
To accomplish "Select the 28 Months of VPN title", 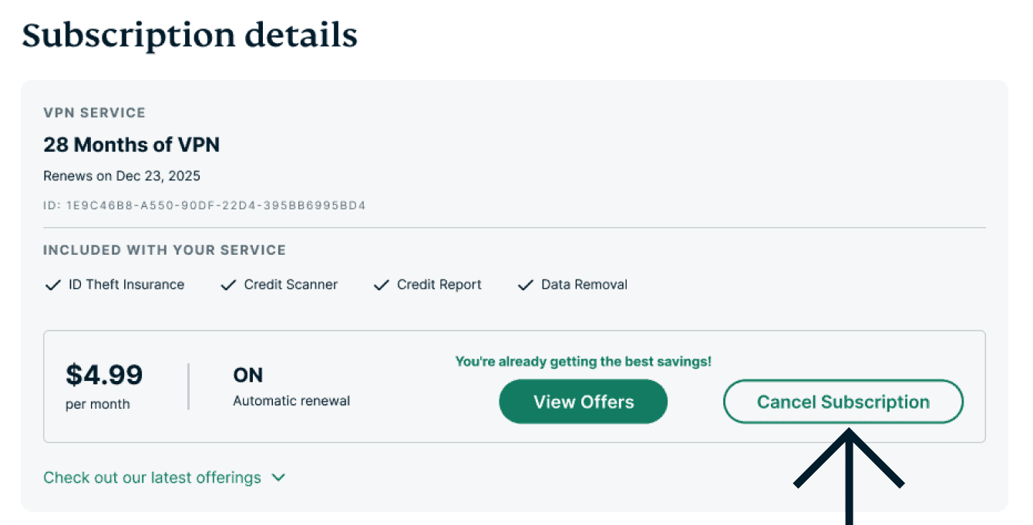I will point(132,145).
